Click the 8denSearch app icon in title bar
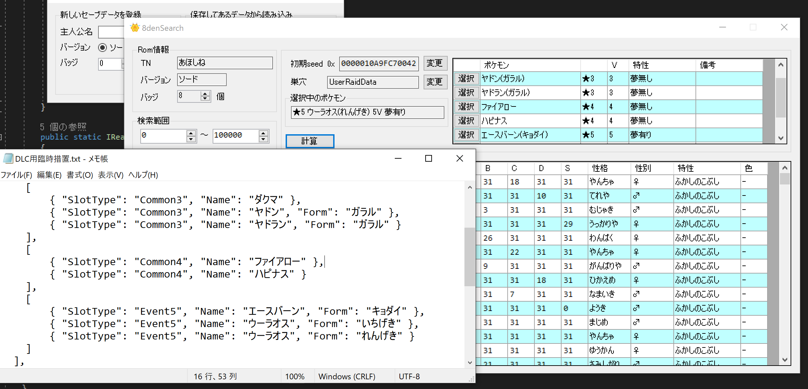808x389 pixels. coord(135,28)
